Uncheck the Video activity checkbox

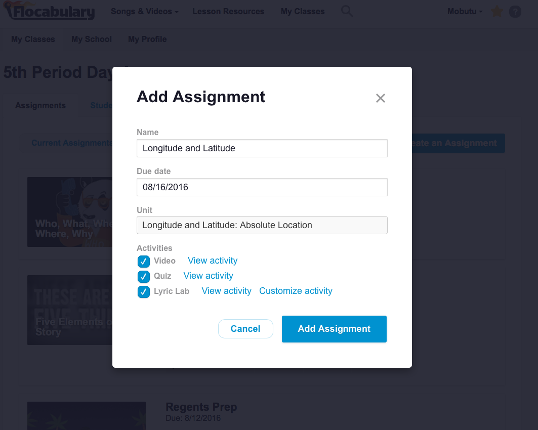[x=144, y=261]
